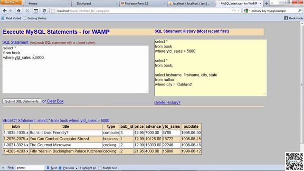Image resolution: width=304 pixels, height=171 pixels.
Task: Open the browser home page icon
Action: (x=19, y=11)
